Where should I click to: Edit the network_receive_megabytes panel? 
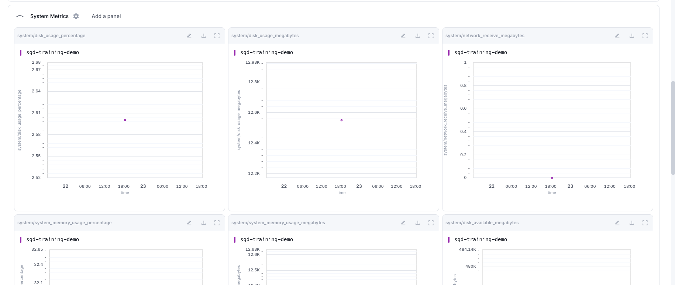tap(617, 36)
